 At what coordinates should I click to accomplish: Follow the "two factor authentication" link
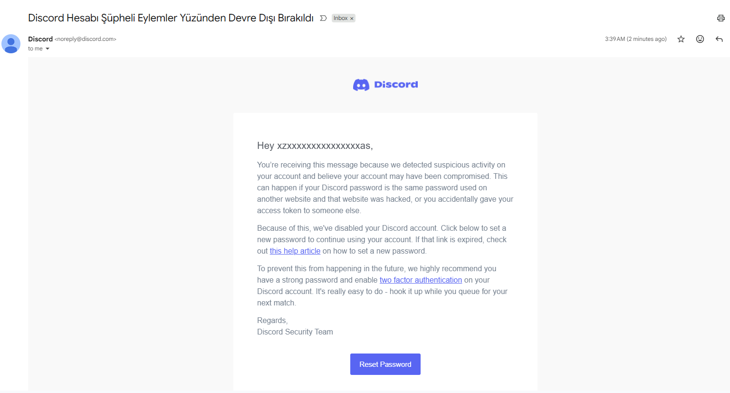click(x=421, y=280)
